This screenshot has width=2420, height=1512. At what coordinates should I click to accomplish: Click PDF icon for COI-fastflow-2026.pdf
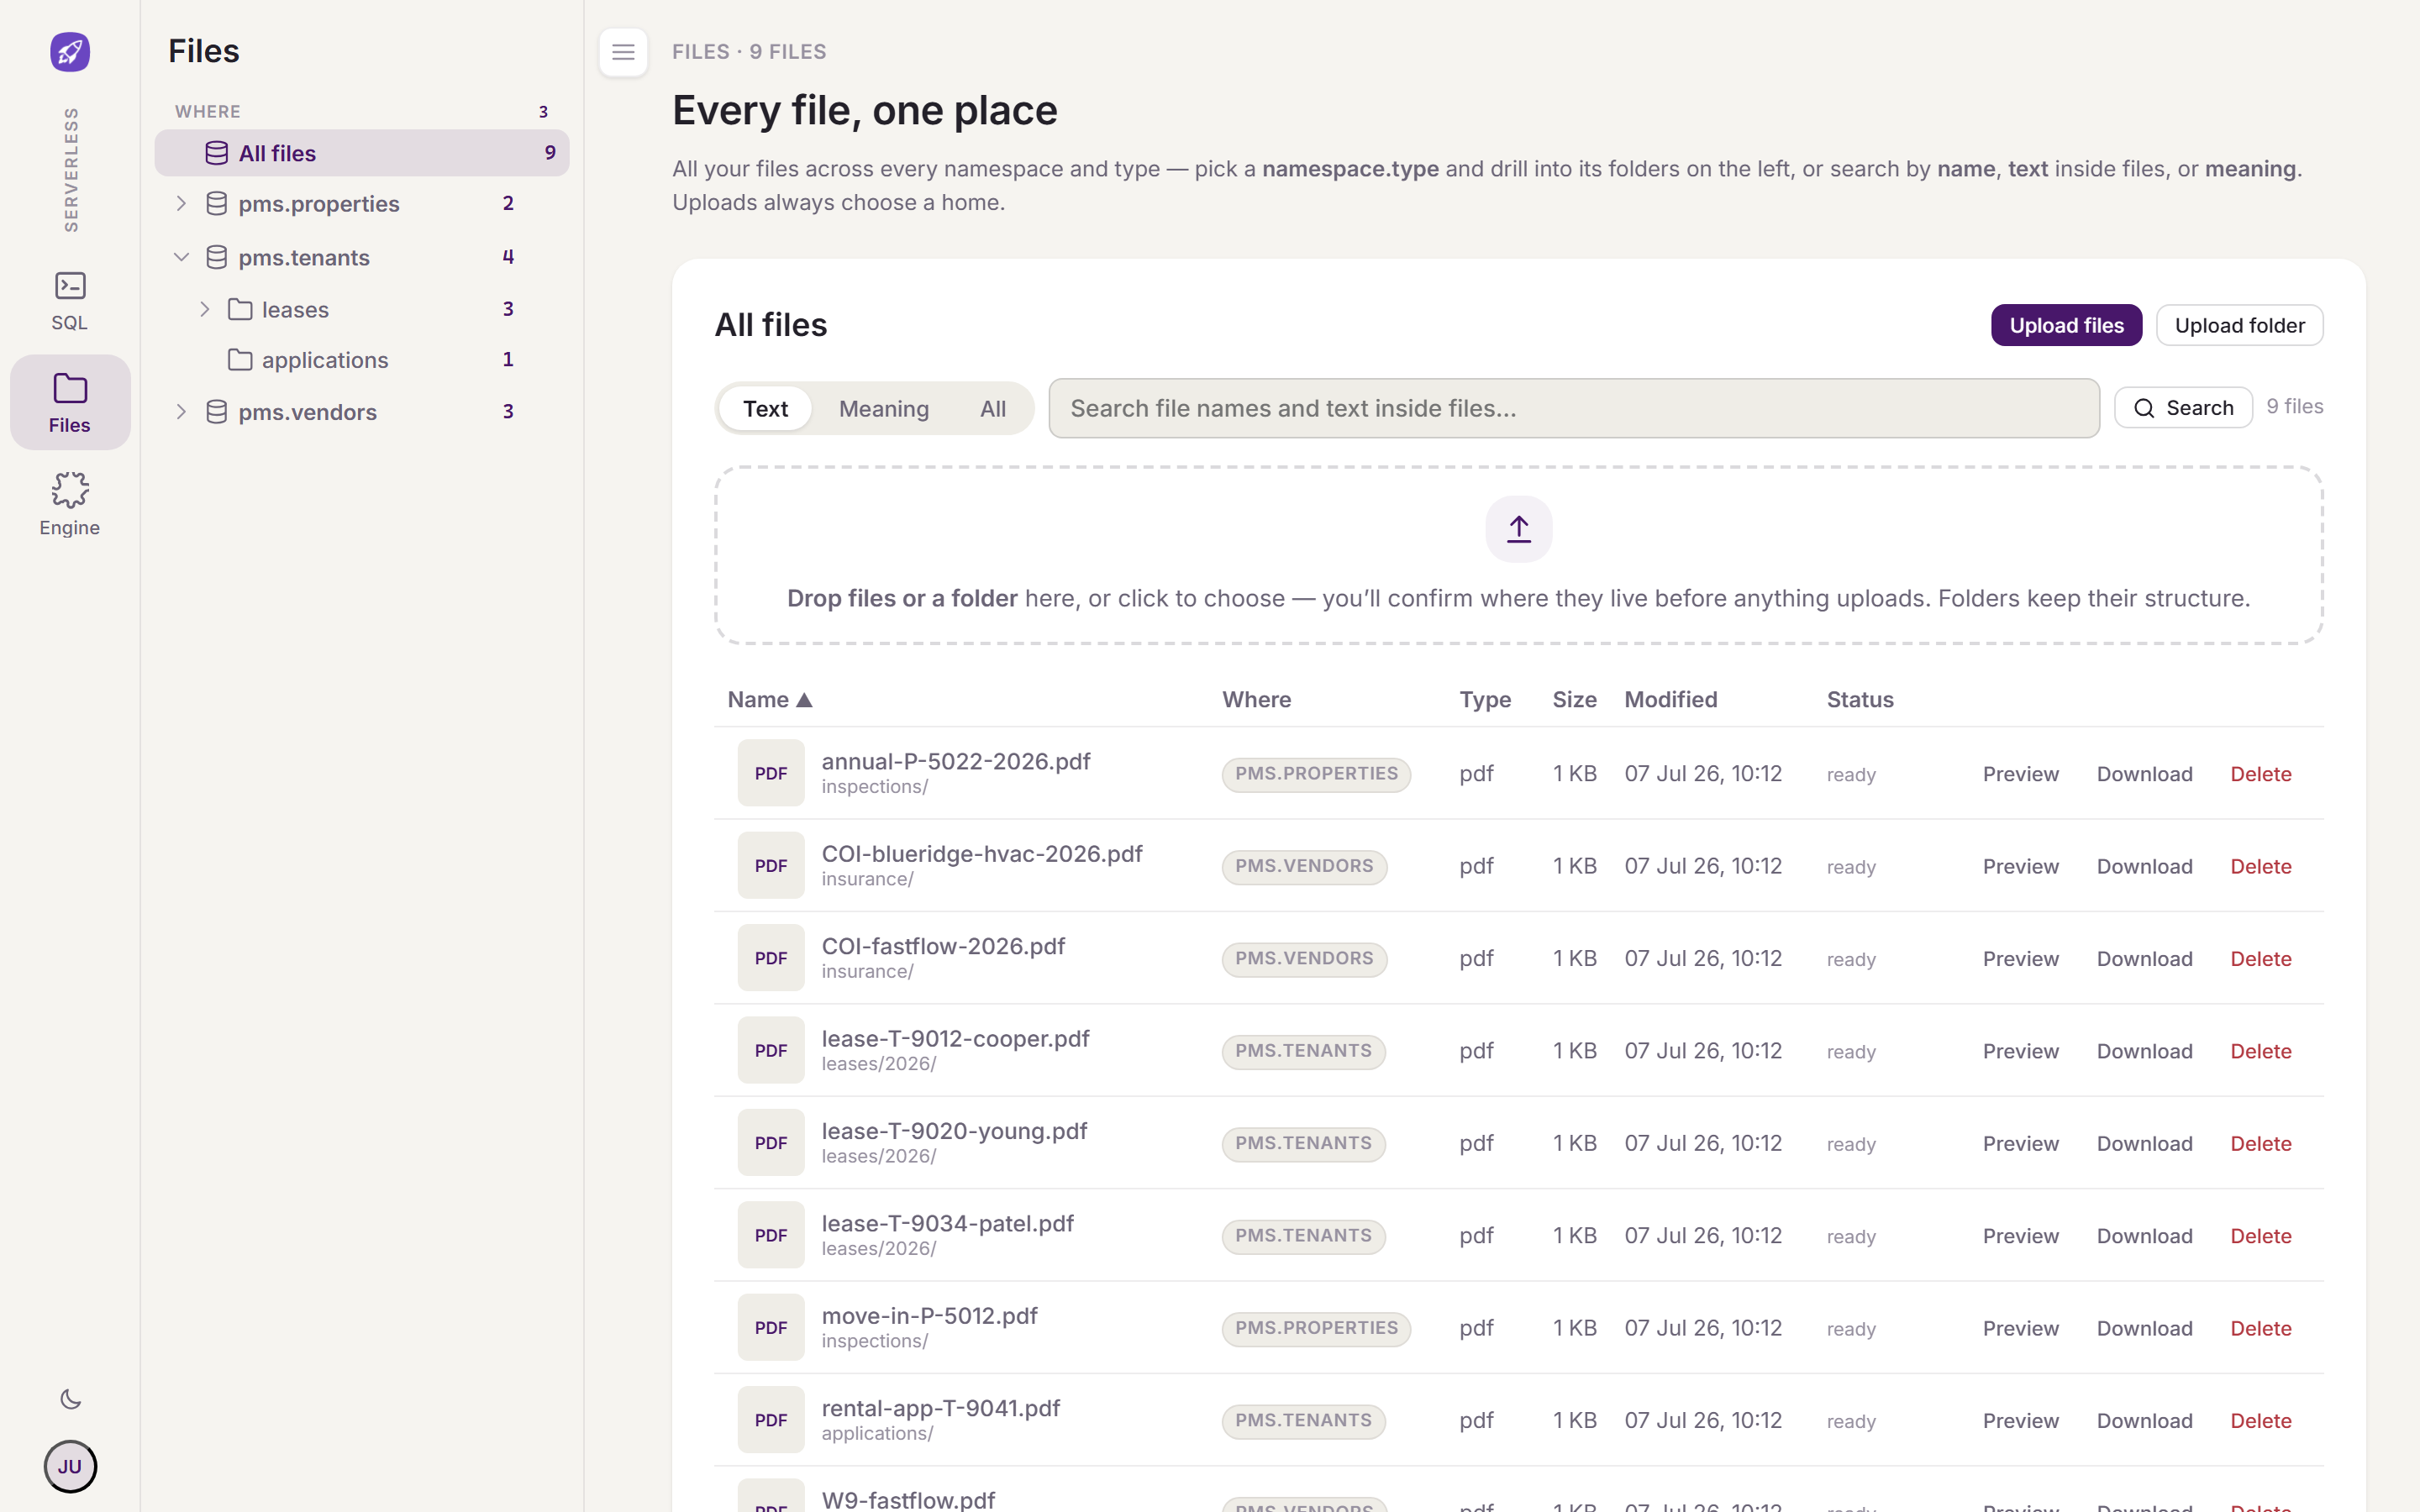pos(771,958)
